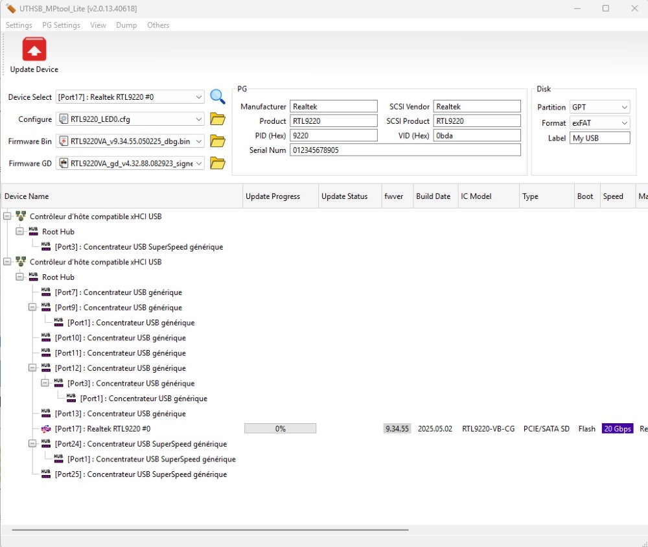Open the PG Settings menu

tap(61, 25)
